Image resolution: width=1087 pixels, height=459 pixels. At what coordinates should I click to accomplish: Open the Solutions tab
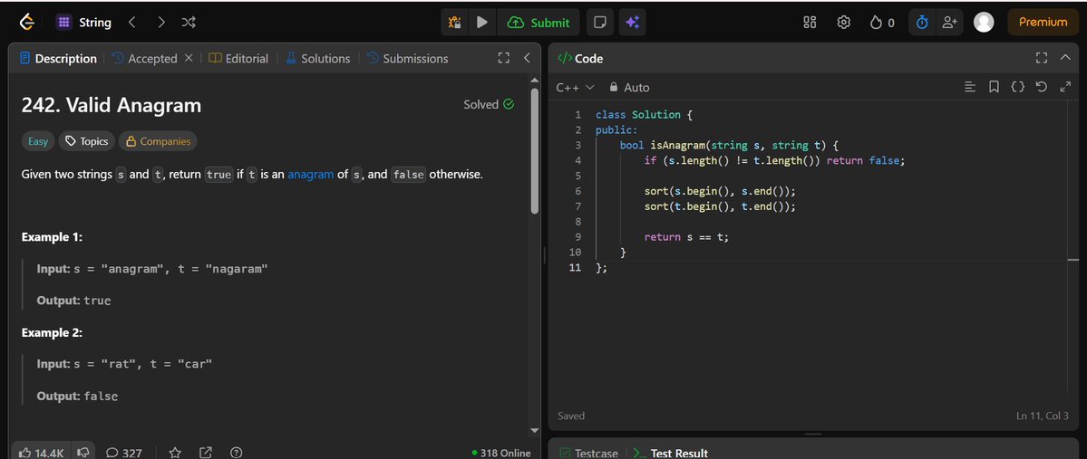click(x=317, y=59)
